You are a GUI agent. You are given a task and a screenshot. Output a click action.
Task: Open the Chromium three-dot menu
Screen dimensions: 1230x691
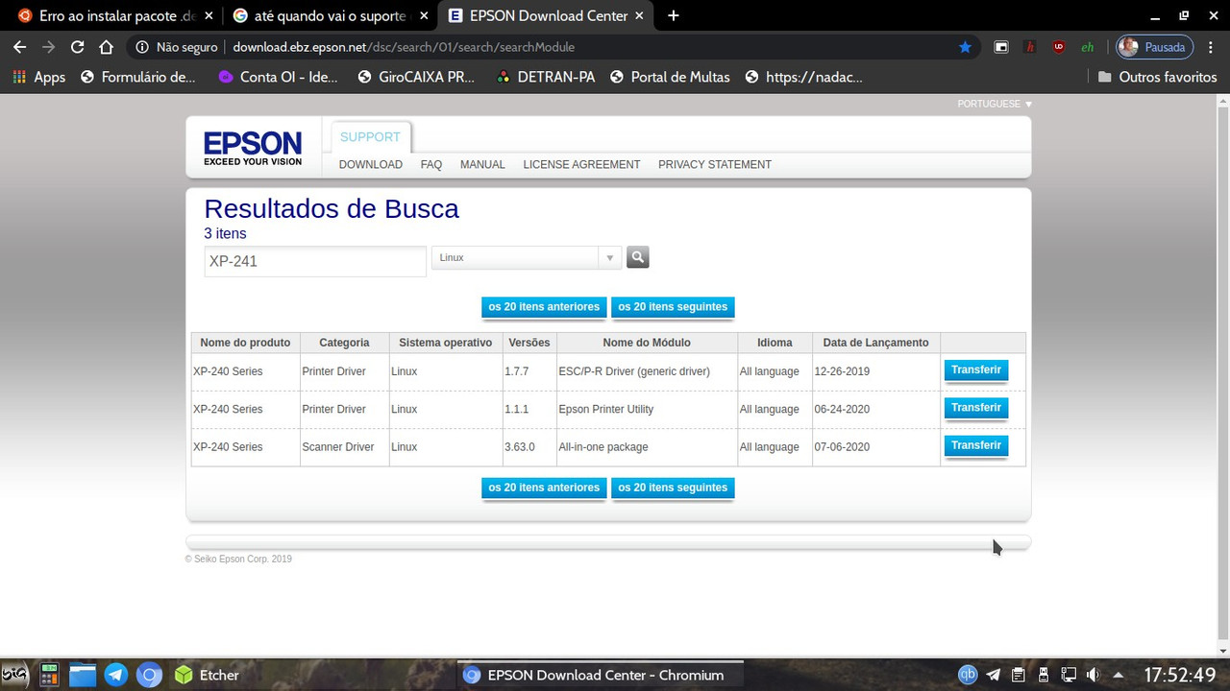point(1211,47)
